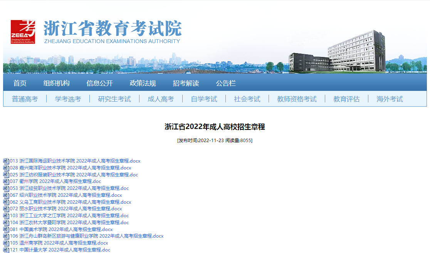Open the 信息公开 menu item
The height and width of the screenshot is (253, 430).
coord(99,83)
